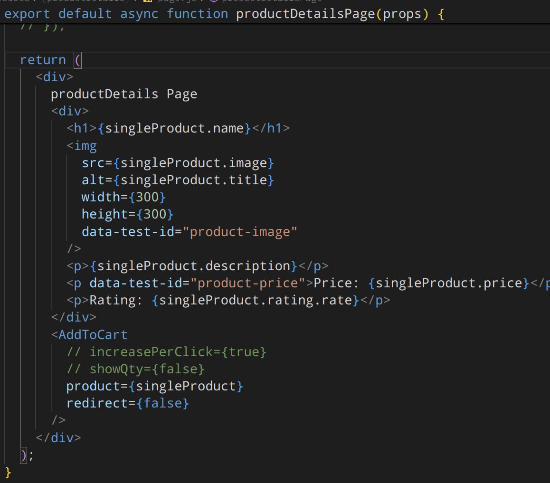This screenshot has height=483, width=550.
Task: Click the commented increasePerClick line
Action: pos(166,352)
